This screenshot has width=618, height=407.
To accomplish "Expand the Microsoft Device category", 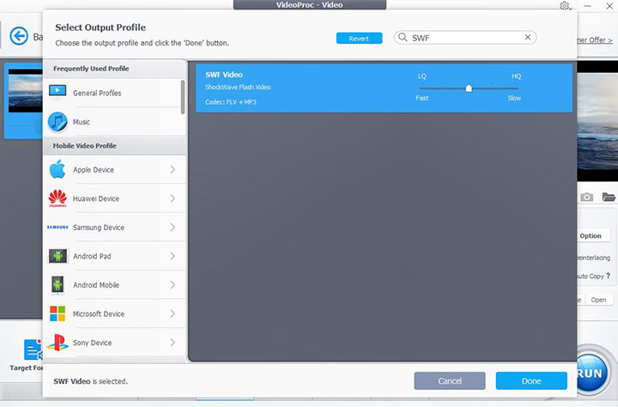I will [173, 313].
